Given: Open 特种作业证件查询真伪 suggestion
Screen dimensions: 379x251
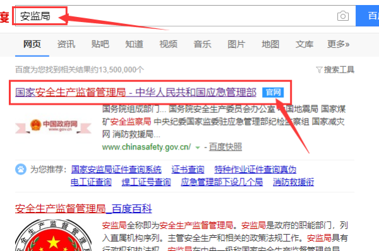Looking at the screenshot, I should 255,170.
